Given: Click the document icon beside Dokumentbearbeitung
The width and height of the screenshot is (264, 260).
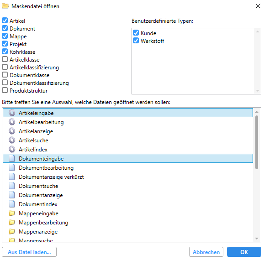Looking at the screenshot, I should (x=12, y=167).
